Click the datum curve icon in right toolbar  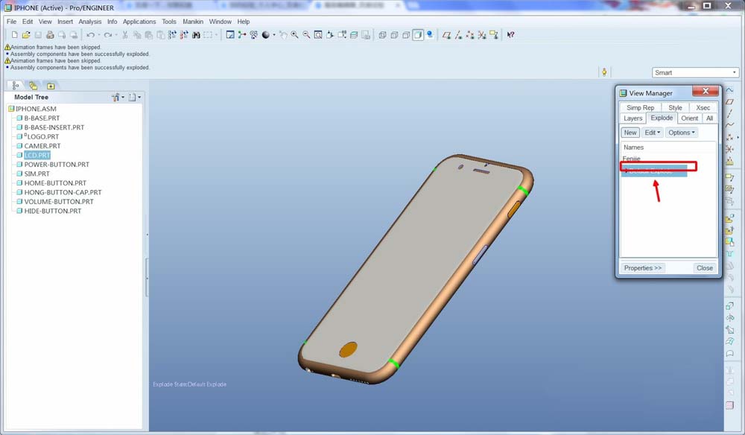tap(729, 125)
